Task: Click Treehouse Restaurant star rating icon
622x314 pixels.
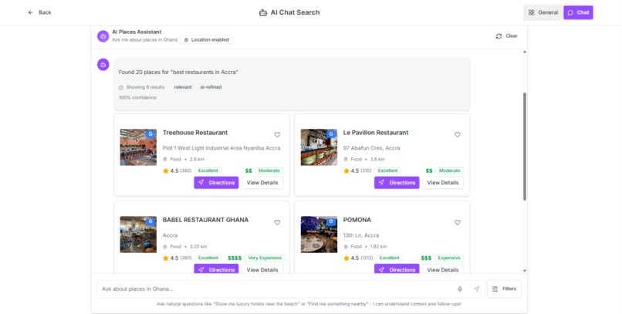Action: pyautogui.click(x=166, y=171)
